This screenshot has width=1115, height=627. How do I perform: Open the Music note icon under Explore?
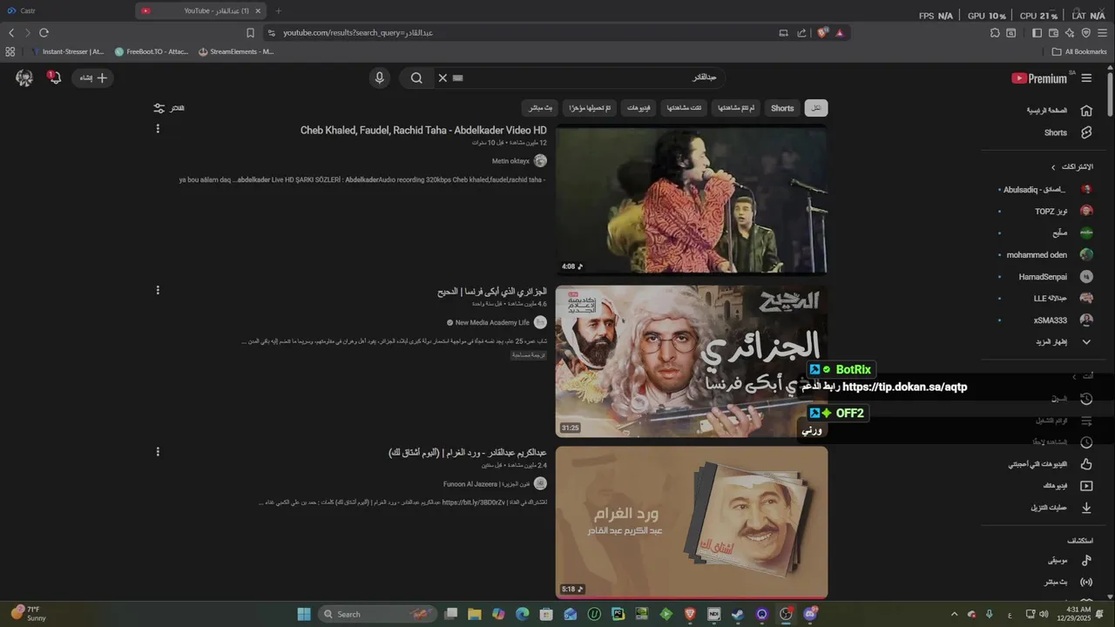[1086, 560]
